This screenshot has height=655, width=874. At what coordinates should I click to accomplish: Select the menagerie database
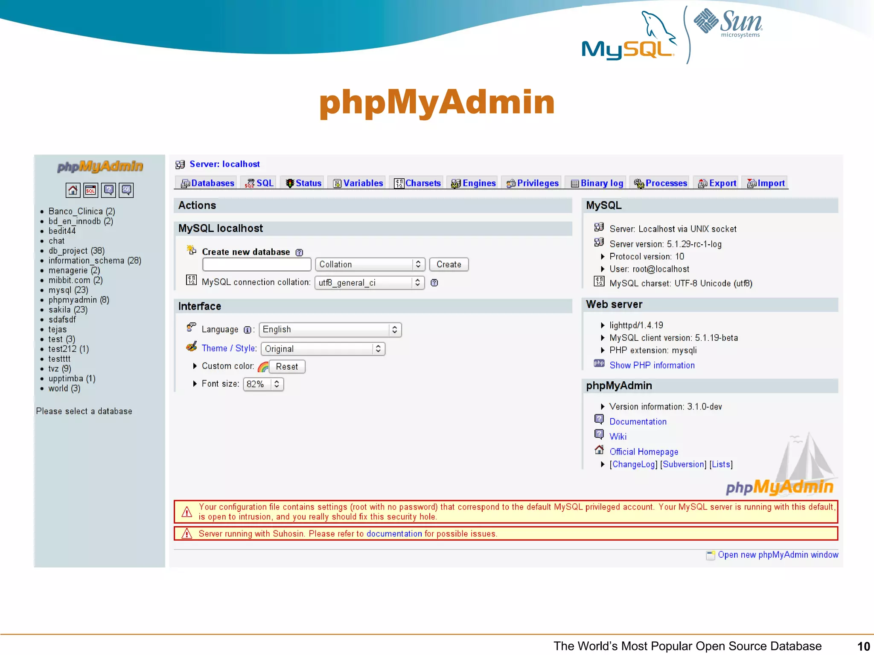click(74, 270)
